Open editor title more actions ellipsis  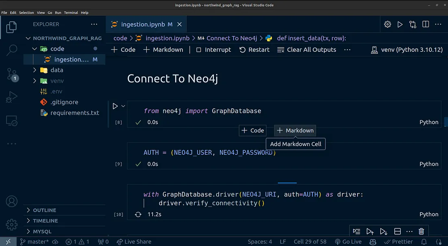438,24
